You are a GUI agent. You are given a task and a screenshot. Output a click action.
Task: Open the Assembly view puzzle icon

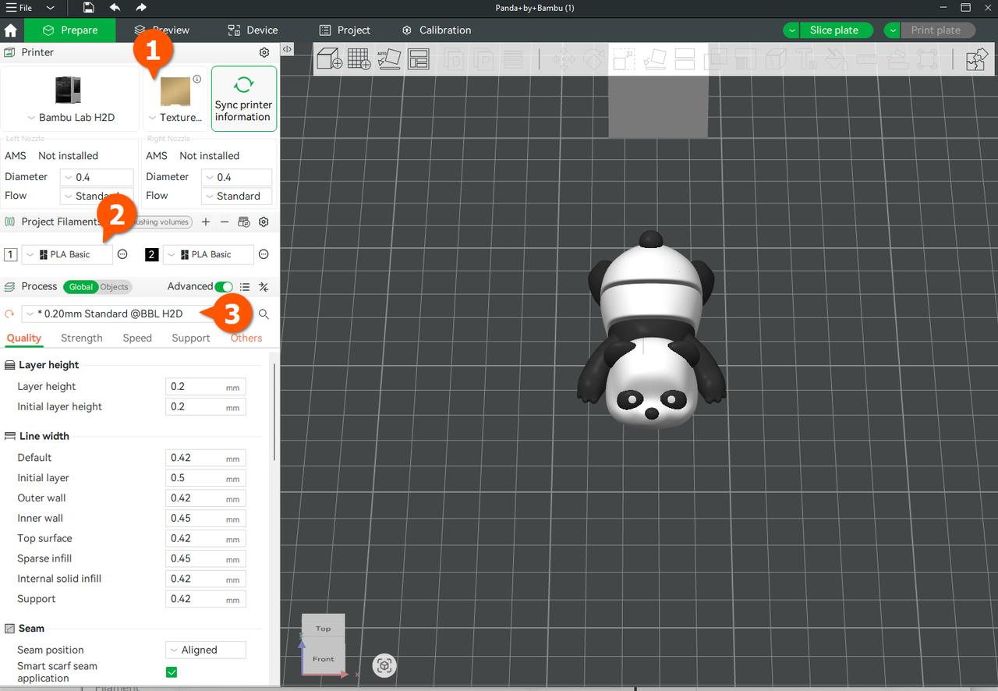click(x=976, y=59)
